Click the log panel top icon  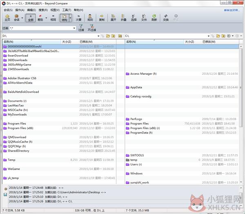[x=6, y=189]
